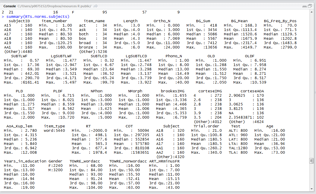The image size is (316, 194).
Task: Click the ART_HRminusFR column header
Action: pos(164,161)
